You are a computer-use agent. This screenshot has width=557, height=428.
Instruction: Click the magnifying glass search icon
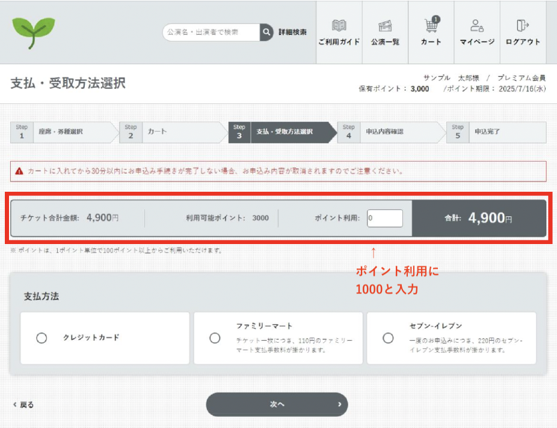pos(266,32)
